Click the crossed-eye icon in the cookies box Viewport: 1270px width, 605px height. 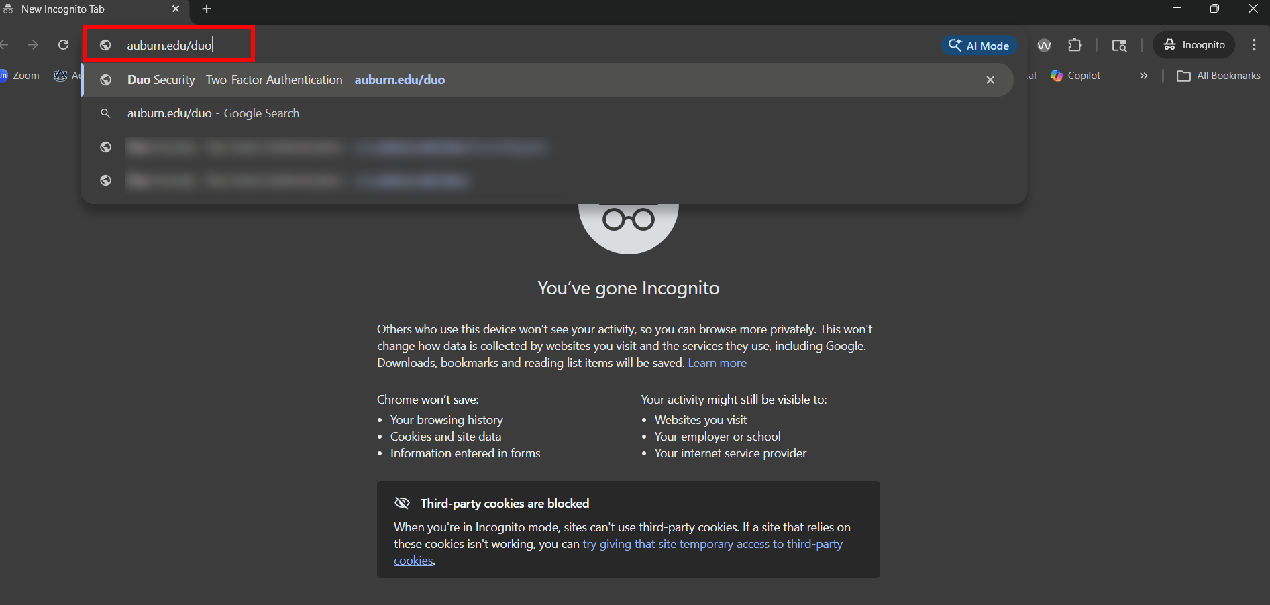pos(402,503)
